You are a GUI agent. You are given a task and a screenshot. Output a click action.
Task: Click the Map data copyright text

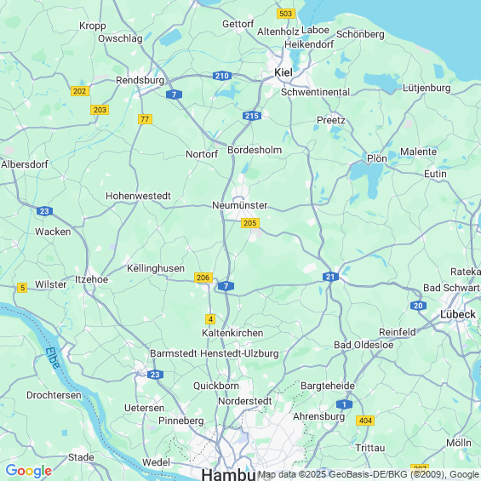tap(369, 474)
